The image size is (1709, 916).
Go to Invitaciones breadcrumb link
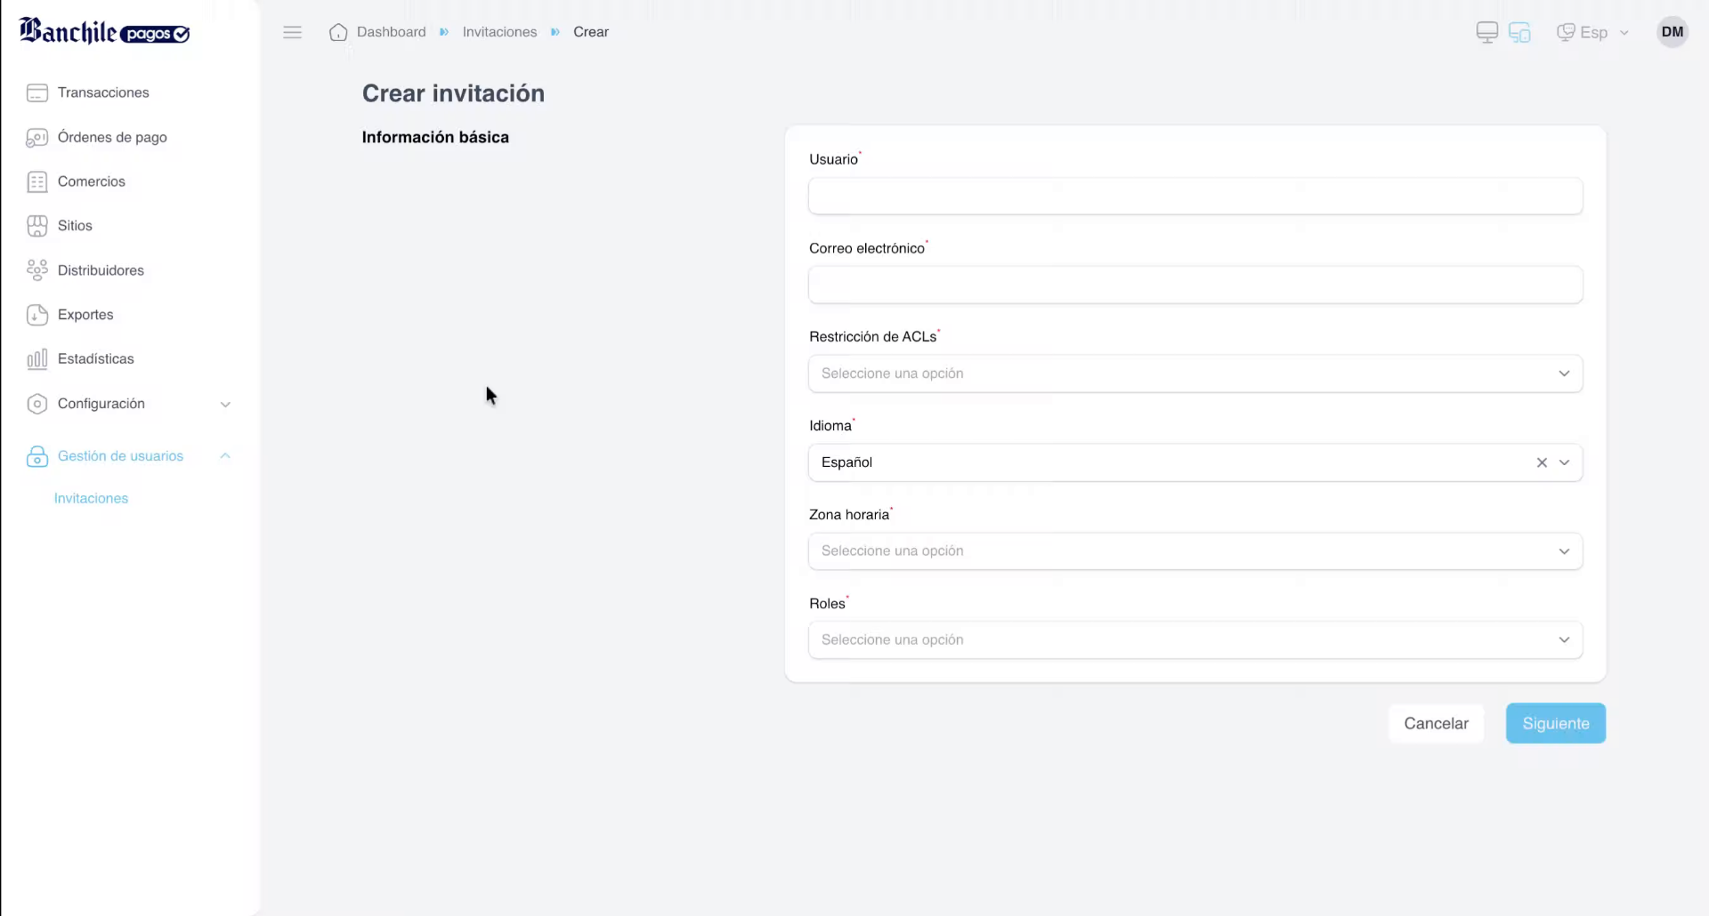499,32
